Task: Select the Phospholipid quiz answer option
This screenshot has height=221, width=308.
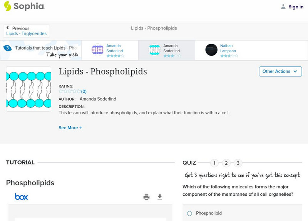Action: (x=189, y=213)
